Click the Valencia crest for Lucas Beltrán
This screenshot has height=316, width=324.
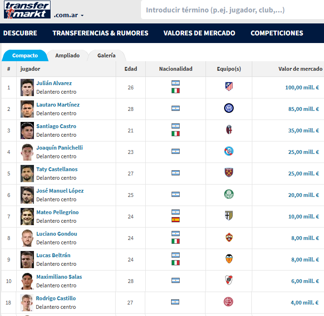229,259
